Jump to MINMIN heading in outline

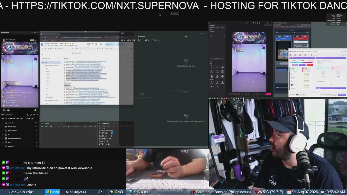point(48,74)
